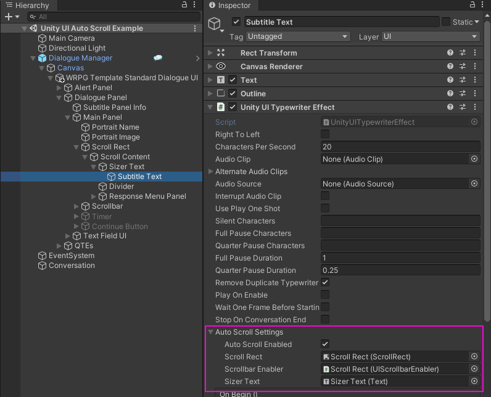Open presets for Unity UI Typewriter Effect
Viewport: 491px width, 397px height.
(x=463, y=107)
